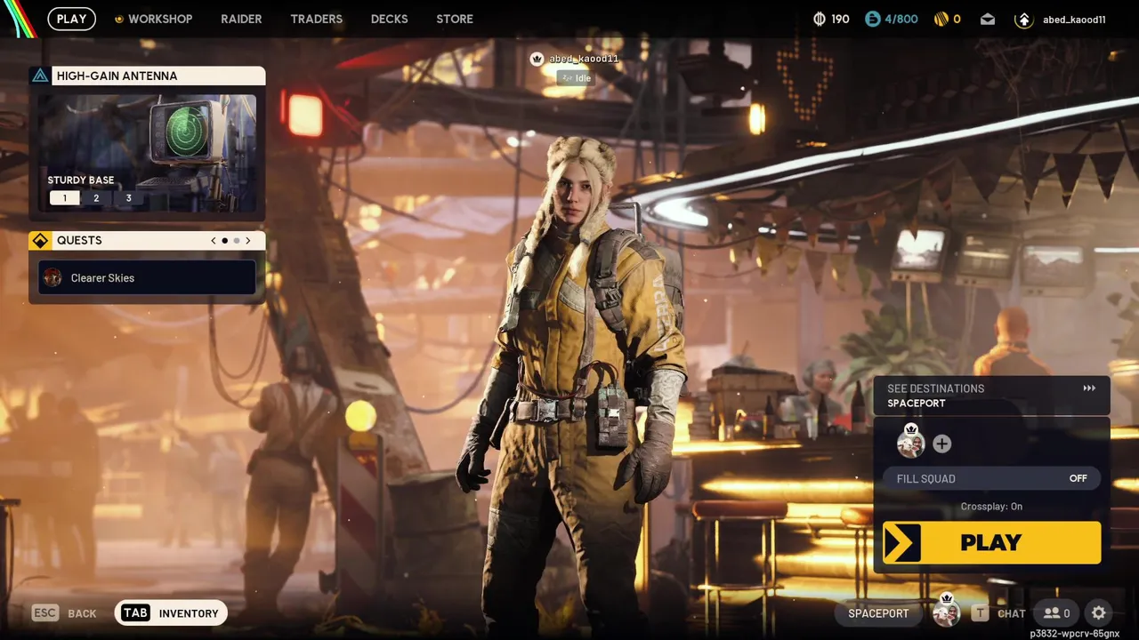Click the profile avatar icon beside abed_kaood11
This screenshot has width=1139, height=640.
coord(1023,19)
